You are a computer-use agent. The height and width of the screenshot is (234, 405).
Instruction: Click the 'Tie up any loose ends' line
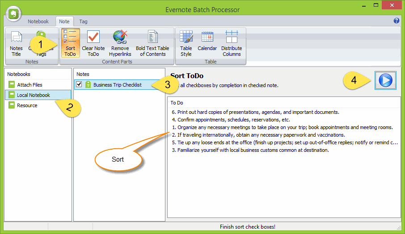click(285, 142)
